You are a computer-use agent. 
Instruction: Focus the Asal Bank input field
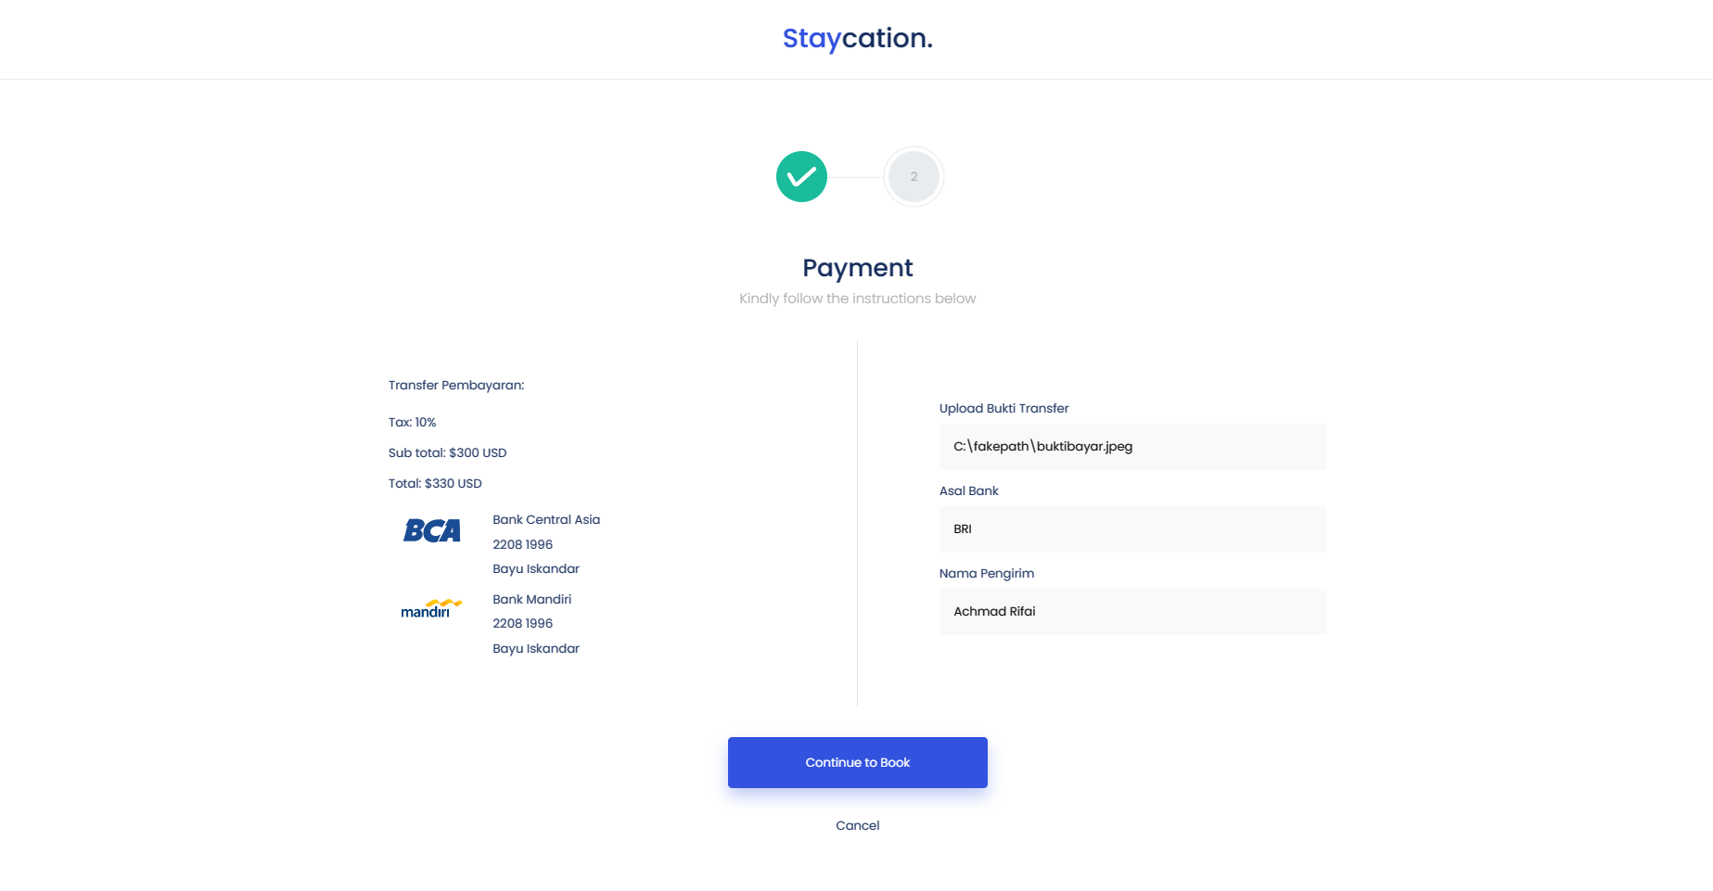click(x=1132, y=529)
